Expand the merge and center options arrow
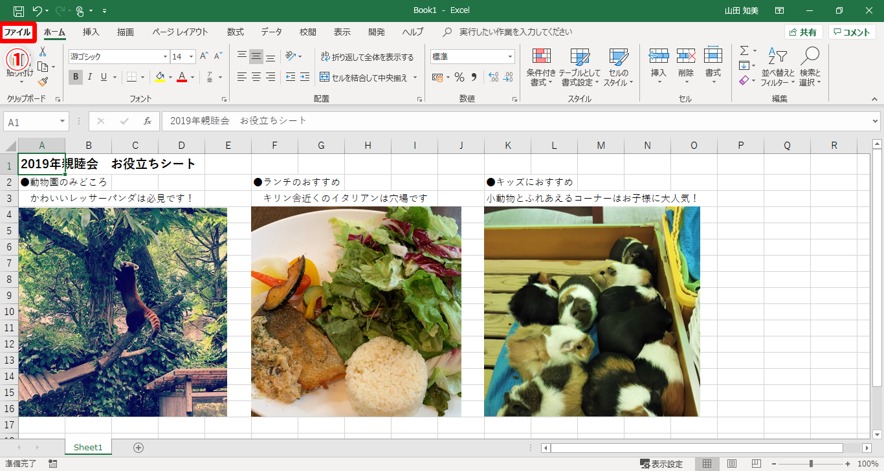Viewport: 884px width, 471px height. coord(415,78)
